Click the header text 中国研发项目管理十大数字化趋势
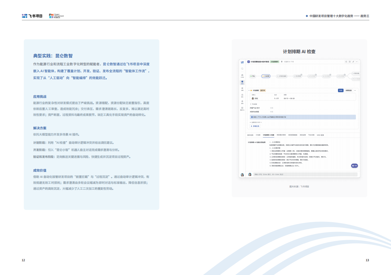The height and width of the screenshot is (275, 391). 331,16
